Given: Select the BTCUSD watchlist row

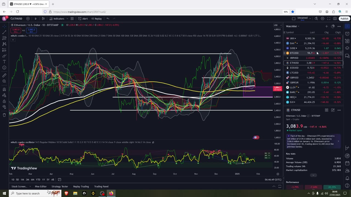Looking at the screenshot, I should 313,53.
